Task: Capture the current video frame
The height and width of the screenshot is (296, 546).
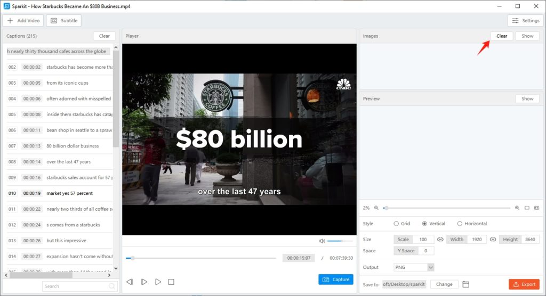Action: [x=336, y=279]
